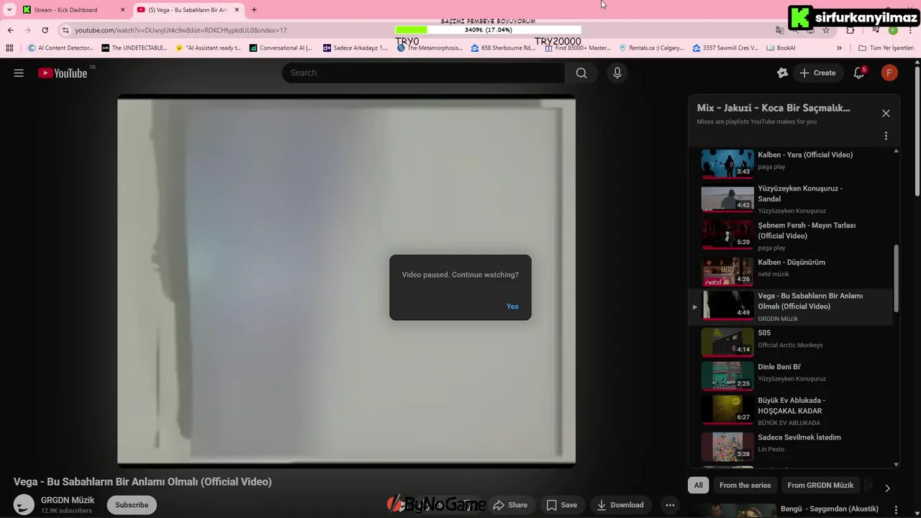Open more actions for the video
Image resolution: width=921 pixels, height=518 pixels.
coord(670,505)
